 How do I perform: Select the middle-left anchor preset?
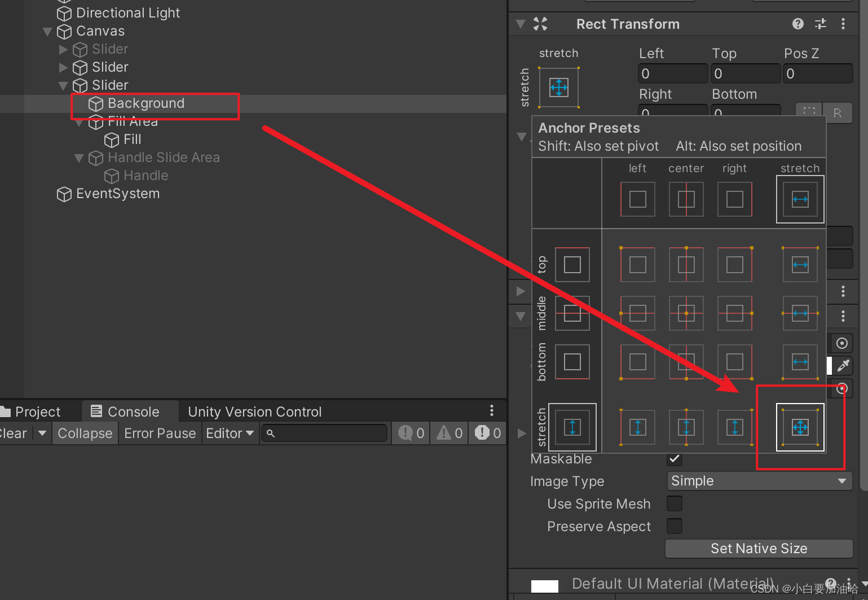[x=638, y=313]
